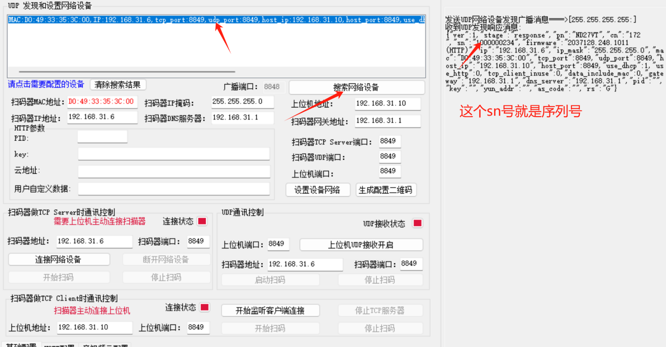Image resolution: width=666 pixels, height=347 pixels.
Task: Click the blue 请点击需要配置的设备 text
Action: tap(46, 84)
